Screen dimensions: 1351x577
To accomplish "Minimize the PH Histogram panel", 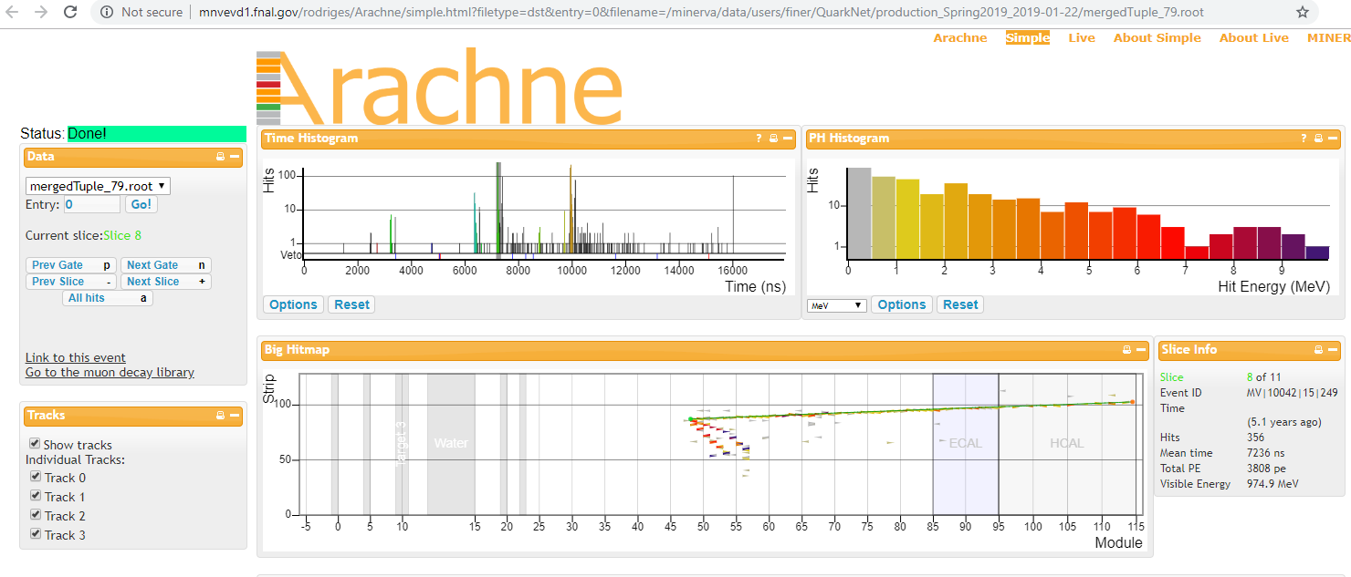I will pyautogui.click(x=1333, y=139).
